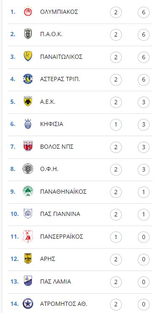
Task: Click Kifisia games played circle showing 1
Action: point(116,125)
